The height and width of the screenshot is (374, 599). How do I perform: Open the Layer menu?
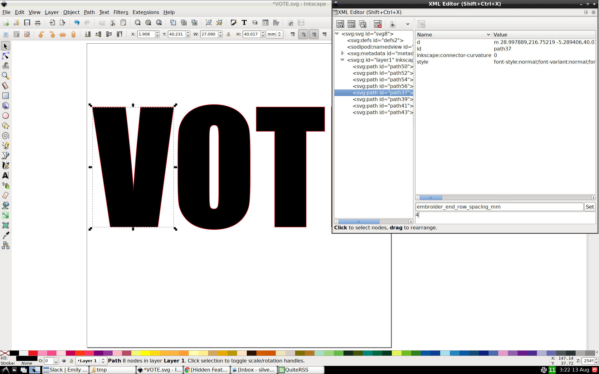tap(52, 12)
